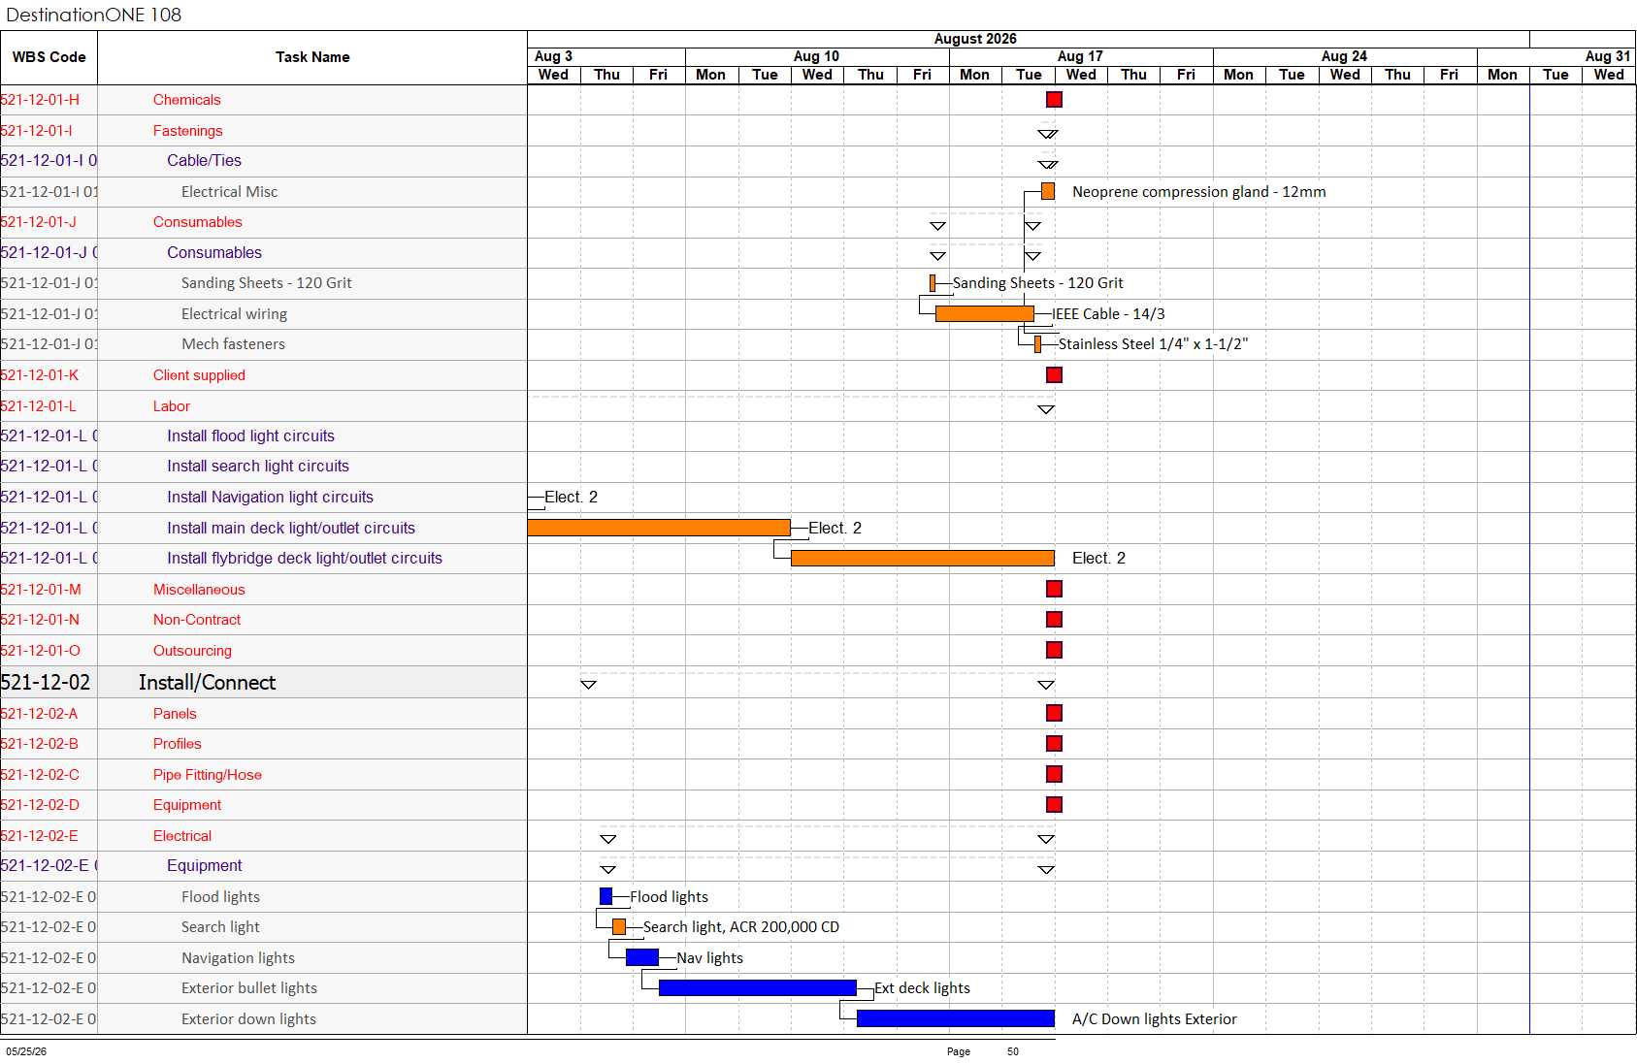
Task: Select the Cable/Ties summary triangle marker
Action: tap(1048, 165)
